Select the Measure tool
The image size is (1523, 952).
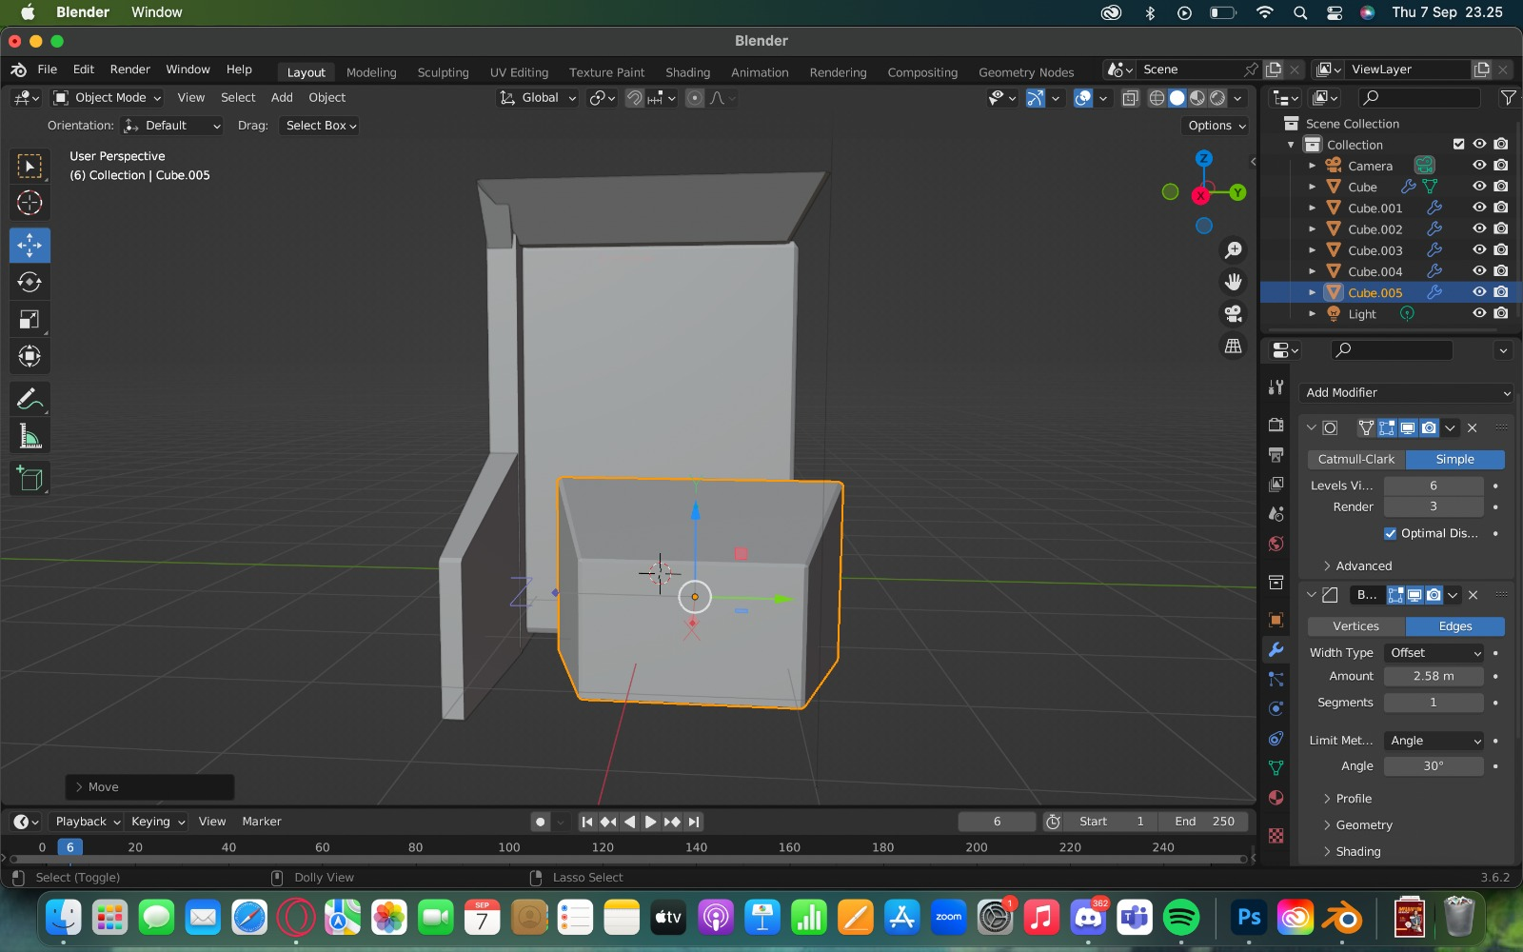(x=30, y=437)
